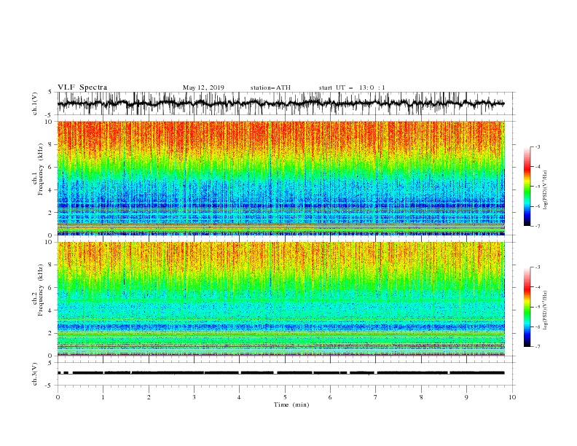Screen dimensions: 577x446
Task: Click tick label 1 on the Time axis
Action: [x=103, y=397]
